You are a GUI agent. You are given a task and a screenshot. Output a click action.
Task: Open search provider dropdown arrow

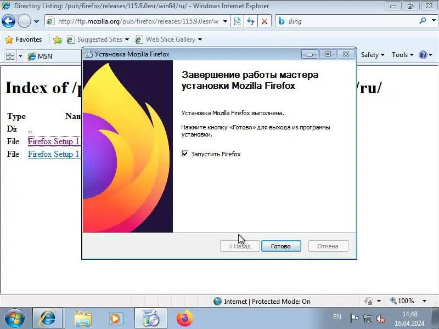click(x=434, y=21)
